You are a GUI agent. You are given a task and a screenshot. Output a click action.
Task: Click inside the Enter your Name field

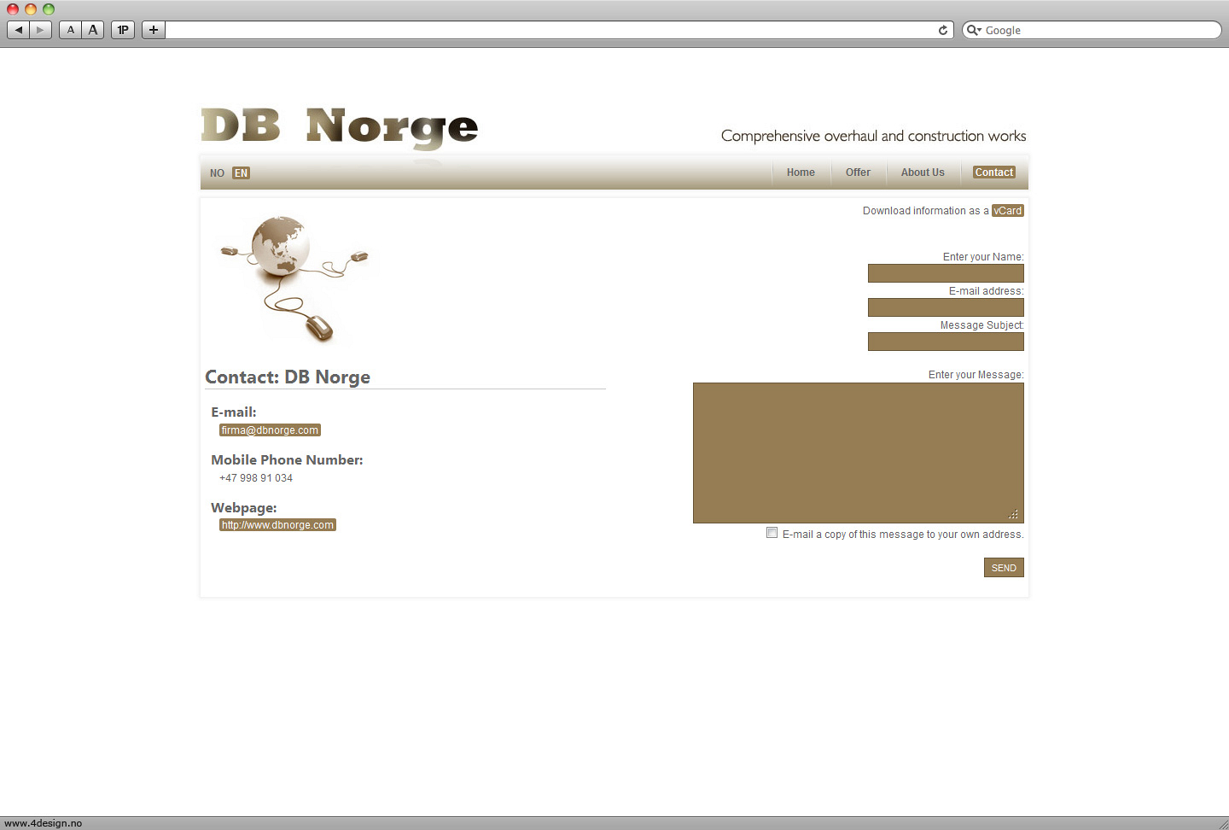[946, 273]
